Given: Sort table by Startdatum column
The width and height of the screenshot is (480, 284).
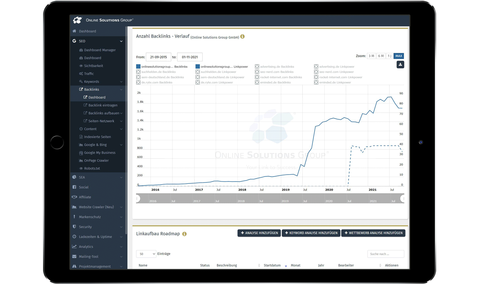Looking at the screenshot, I should point(272,265).
